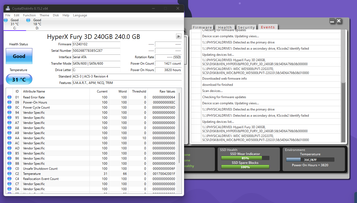Viewport: 357px width, 203px height.
Task: Click the ID column header
Action: [x=17, y=91]
